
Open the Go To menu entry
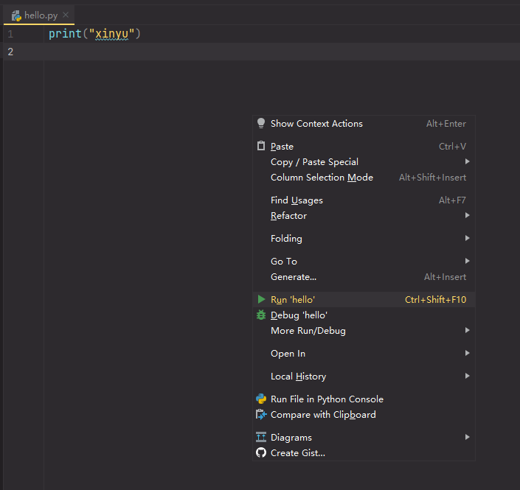tap(364, 262)
